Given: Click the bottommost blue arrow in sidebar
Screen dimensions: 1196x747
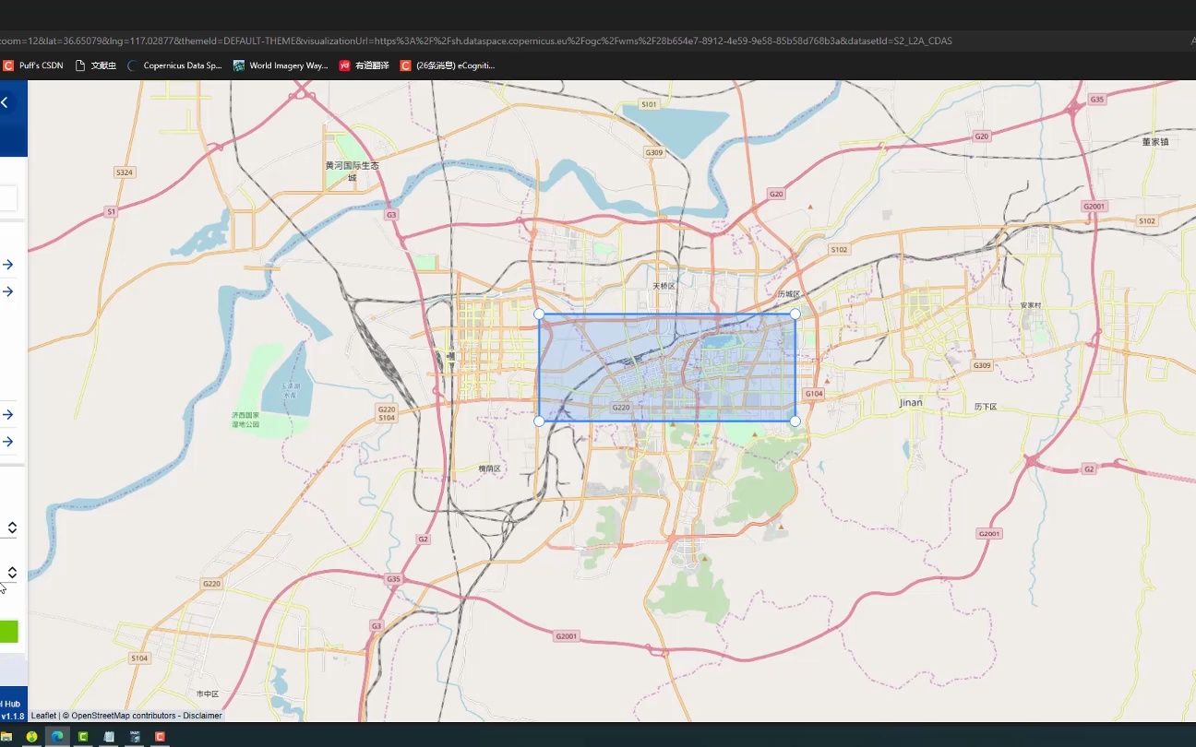Looking at the screenshot, I should (x=7, y=442).
